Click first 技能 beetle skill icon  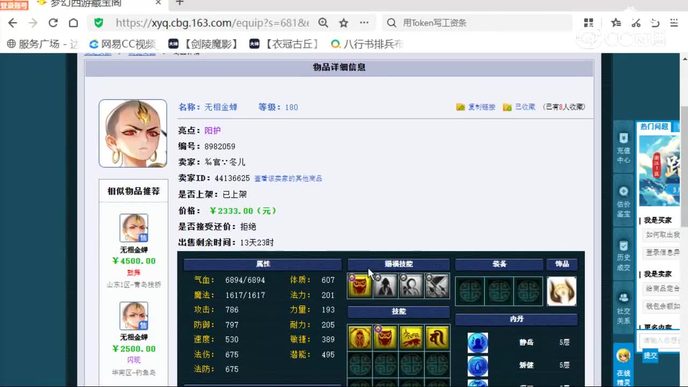coord(360,338)
